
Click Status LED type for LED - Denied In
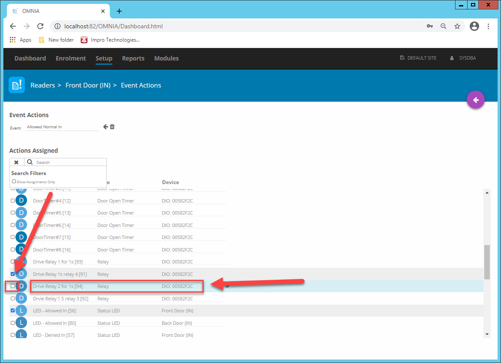coord(109,335)
